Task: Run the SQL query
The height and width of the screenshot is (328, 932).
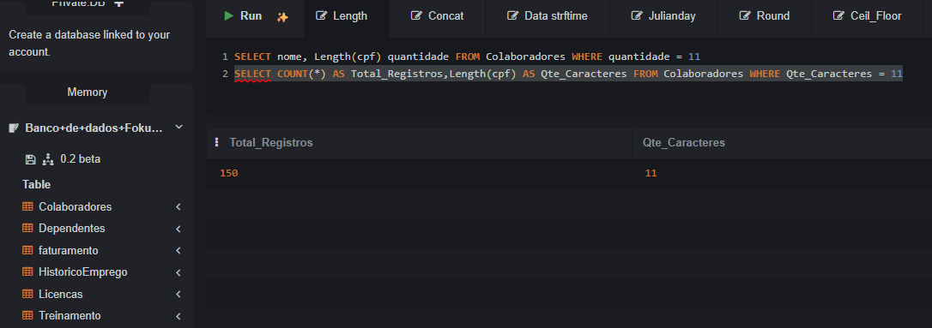Action: click(243, 16)
